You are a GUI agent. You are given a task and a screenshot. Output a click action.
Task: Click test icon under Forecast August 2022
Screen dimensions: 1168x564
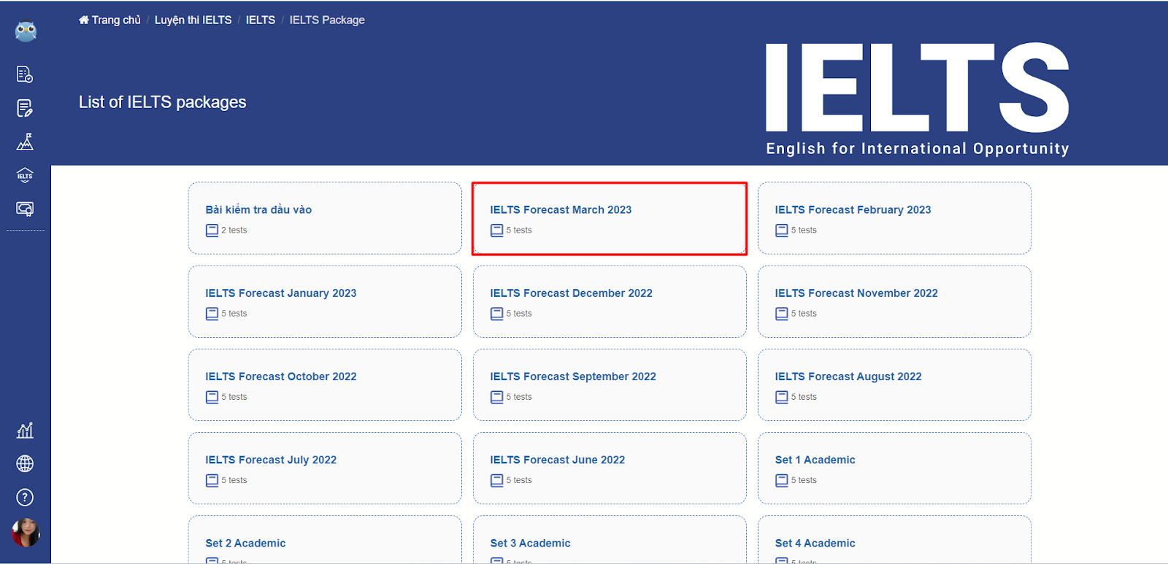point(781,397)
